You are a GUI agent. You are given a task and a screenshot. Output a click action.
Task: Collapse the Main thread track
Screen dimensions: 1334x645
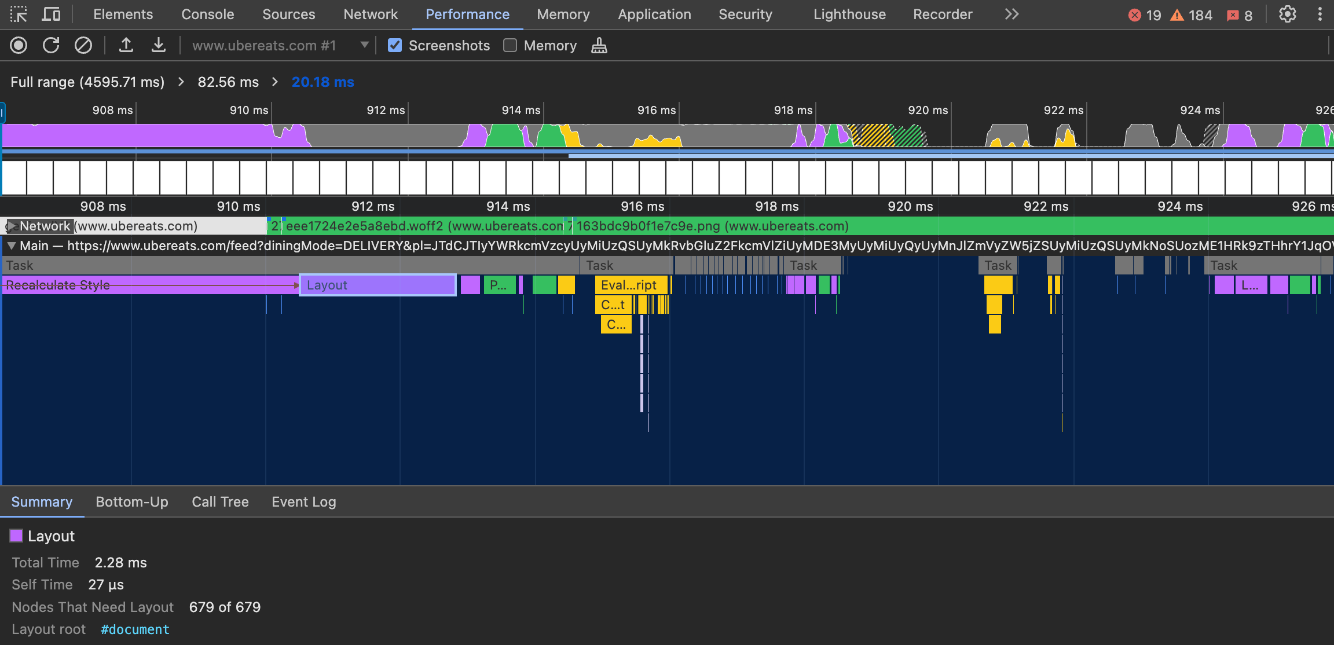(11, 245)
